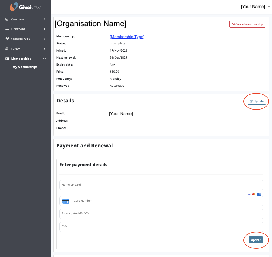Open the Events sidebar menu item
Viewport: 272px width, 257px height.
(x=25, y=49)
